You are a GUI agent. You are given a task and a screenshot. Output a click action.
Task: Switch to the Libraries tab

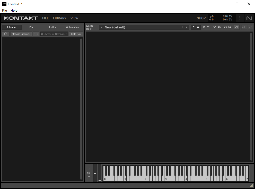pos(12,27)
